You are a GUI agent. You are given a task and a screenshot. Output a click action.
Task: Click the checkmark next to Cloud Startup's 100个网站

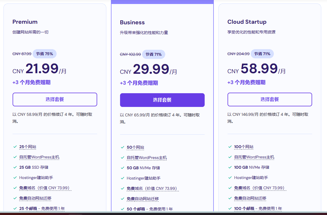click(x=230, y=147)
